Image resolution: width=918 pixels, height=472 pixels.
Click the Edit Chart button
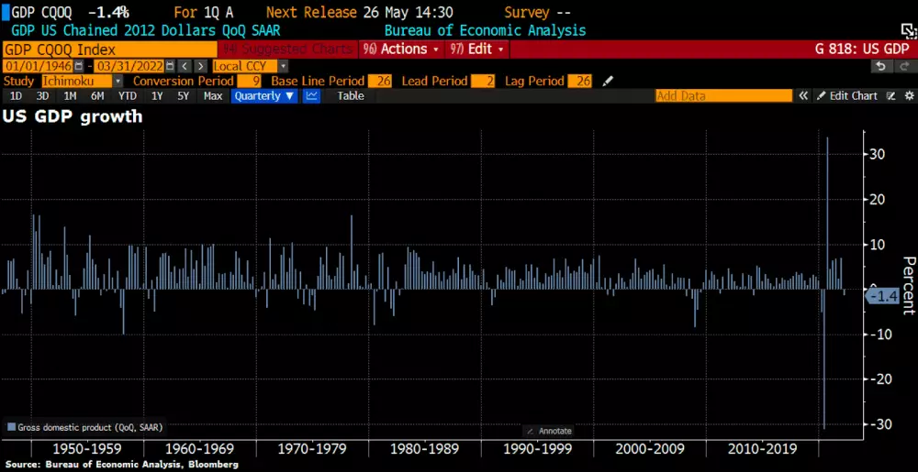[847, 96]
